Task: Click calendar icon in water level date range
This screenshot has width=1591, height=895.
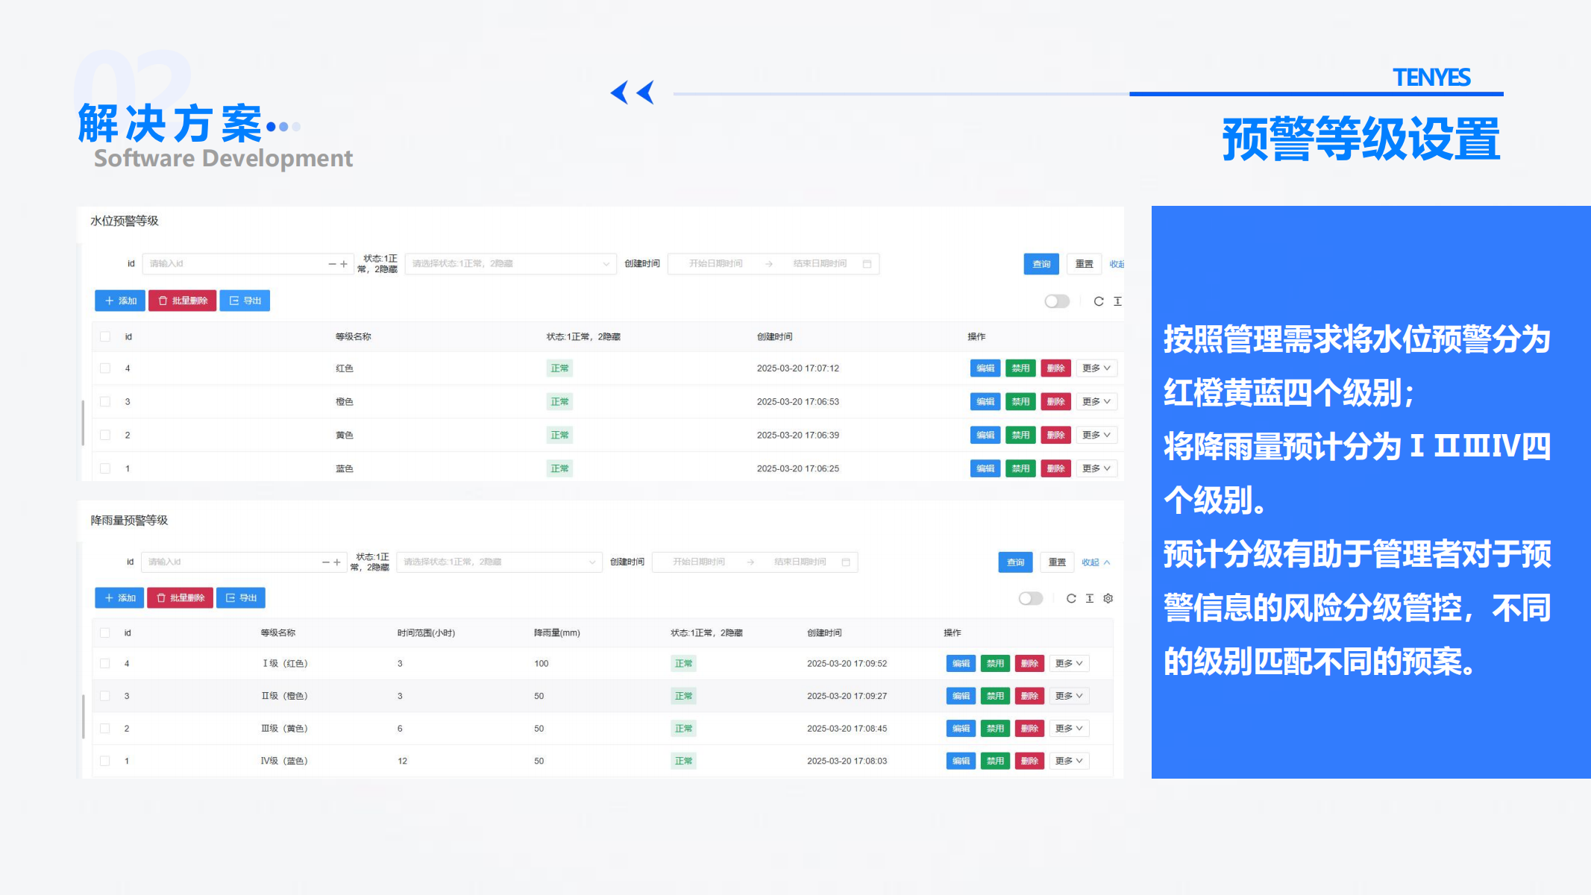Action: 867,264
